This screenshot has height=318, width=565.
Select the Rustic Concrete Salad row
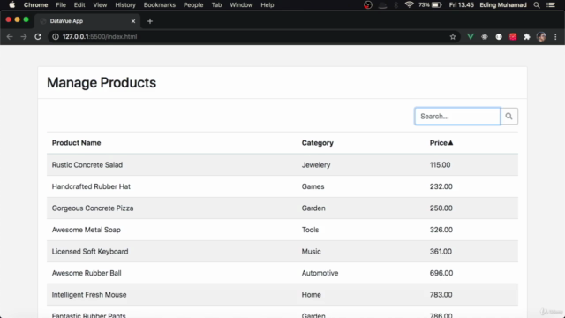point(282,165)
